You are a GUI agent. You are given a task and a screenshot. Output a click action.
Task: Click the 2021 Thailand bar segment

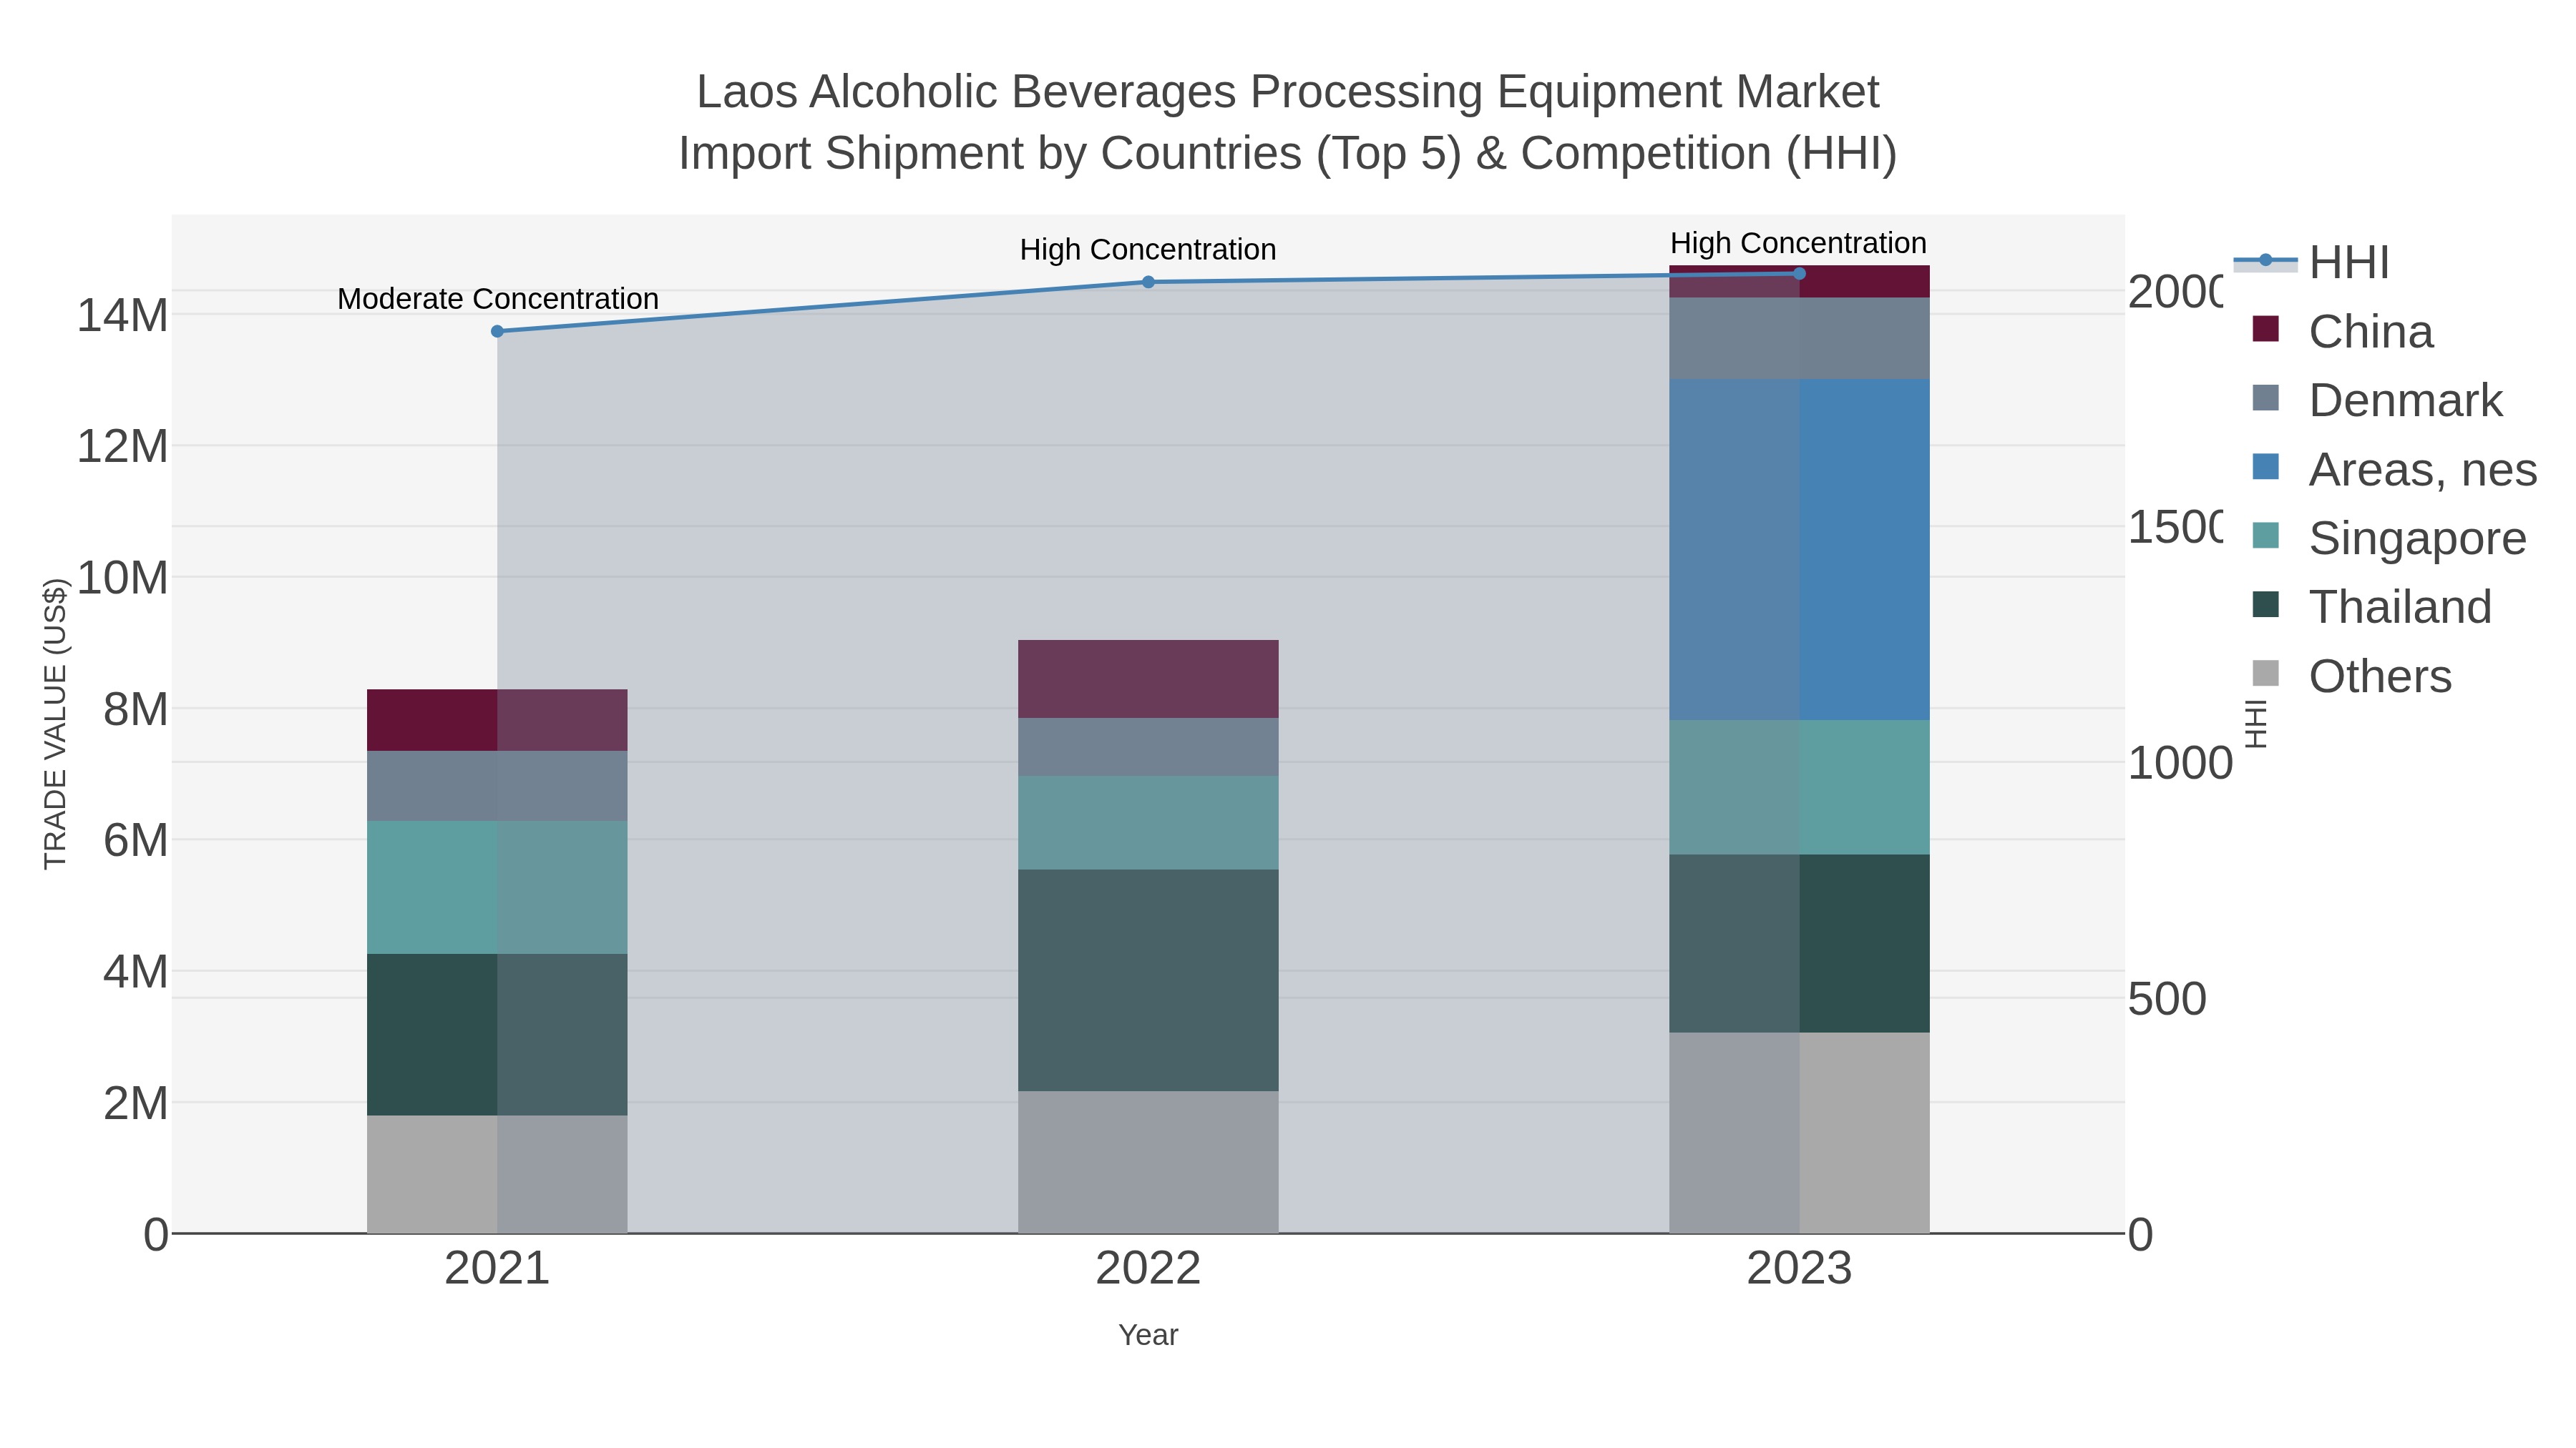[x=497, y=1034]
